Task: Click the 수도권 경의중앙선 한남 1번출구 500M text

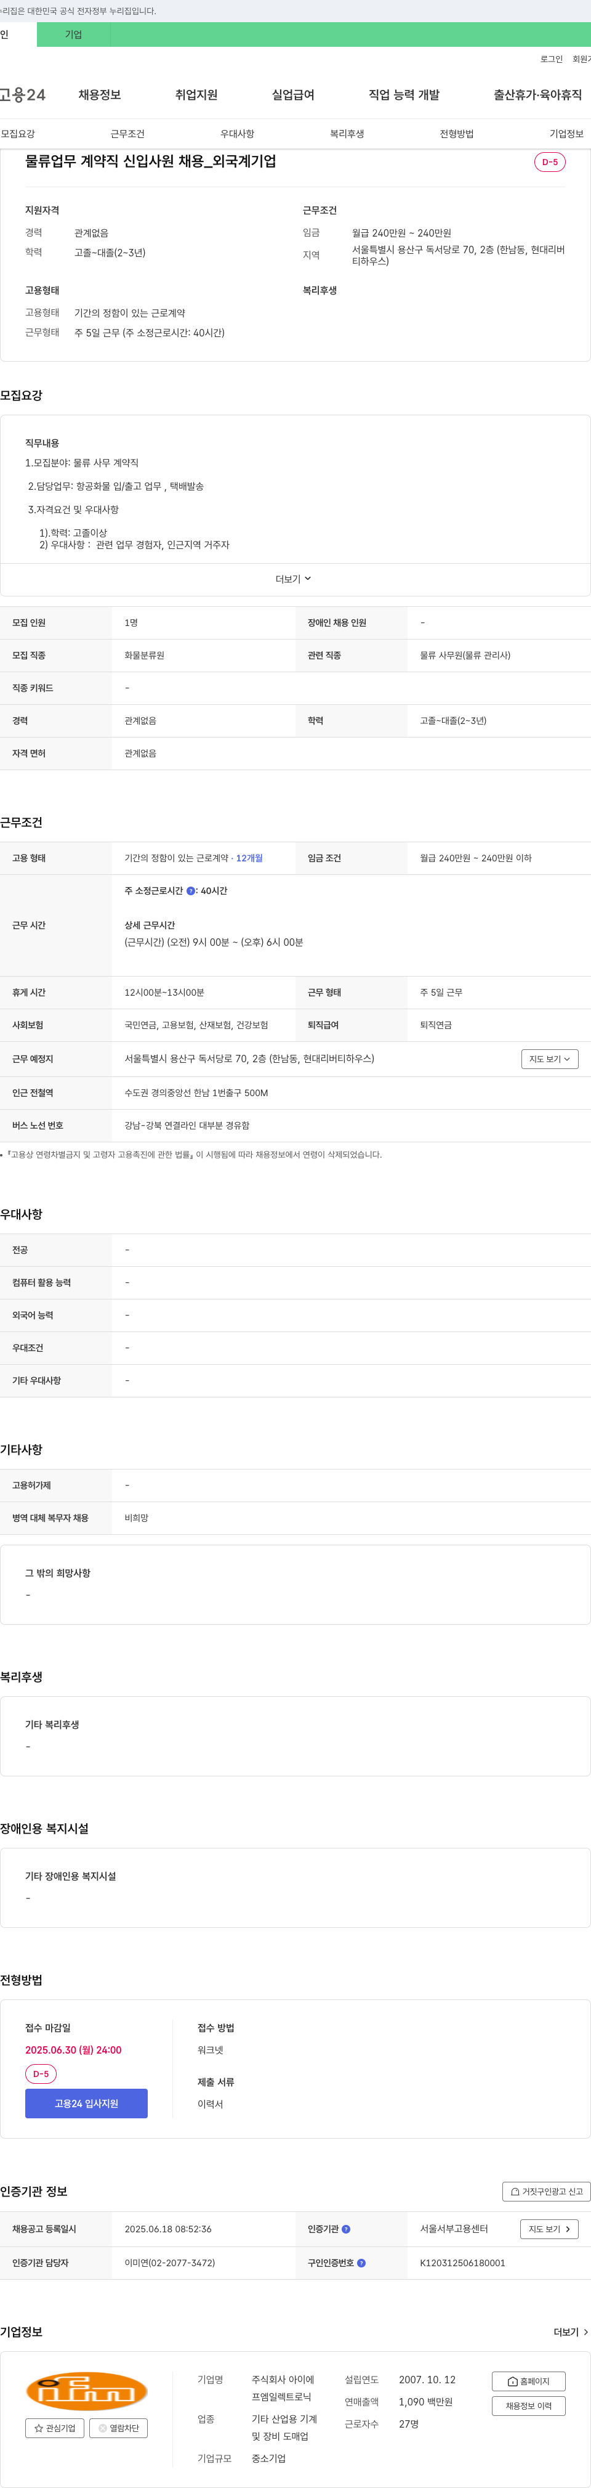Action: pyautogui.click(x=196, y=1093)
